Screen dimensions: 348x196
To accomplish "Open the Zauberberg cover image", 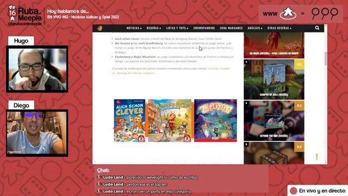I will pyautogui.click(x=215, y=120).
